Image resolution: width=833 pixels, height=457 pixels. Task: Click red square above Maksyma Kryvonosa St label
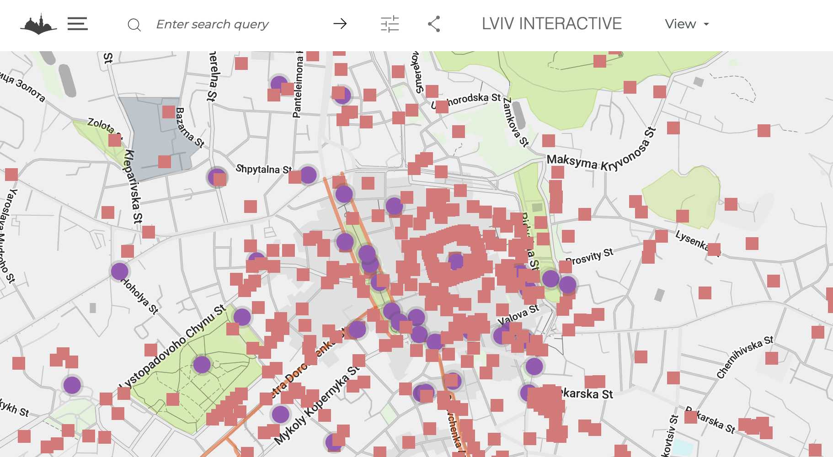(549, 140)
